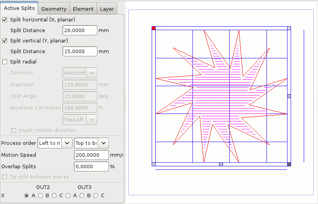Click the Overlap Splits percentage field
Screen dimensions: 318x204
point(91,166)
